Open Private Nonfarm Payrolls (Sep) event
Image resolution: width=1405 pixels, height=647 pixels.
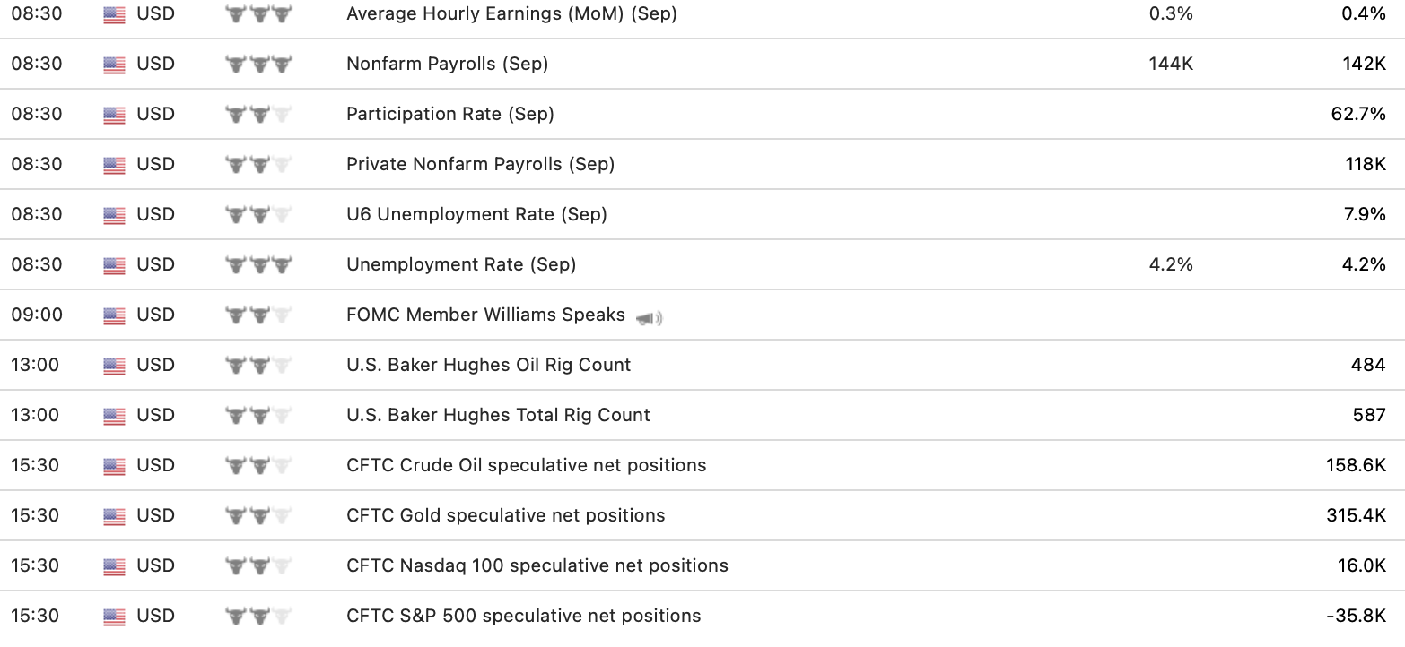point(480,164)
